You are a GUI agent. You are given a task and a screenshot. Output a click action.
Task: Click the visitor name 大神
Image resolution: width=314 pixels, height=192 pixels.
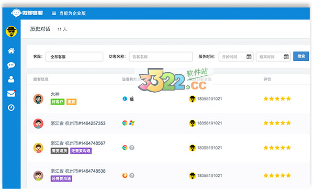click(55, 94)
